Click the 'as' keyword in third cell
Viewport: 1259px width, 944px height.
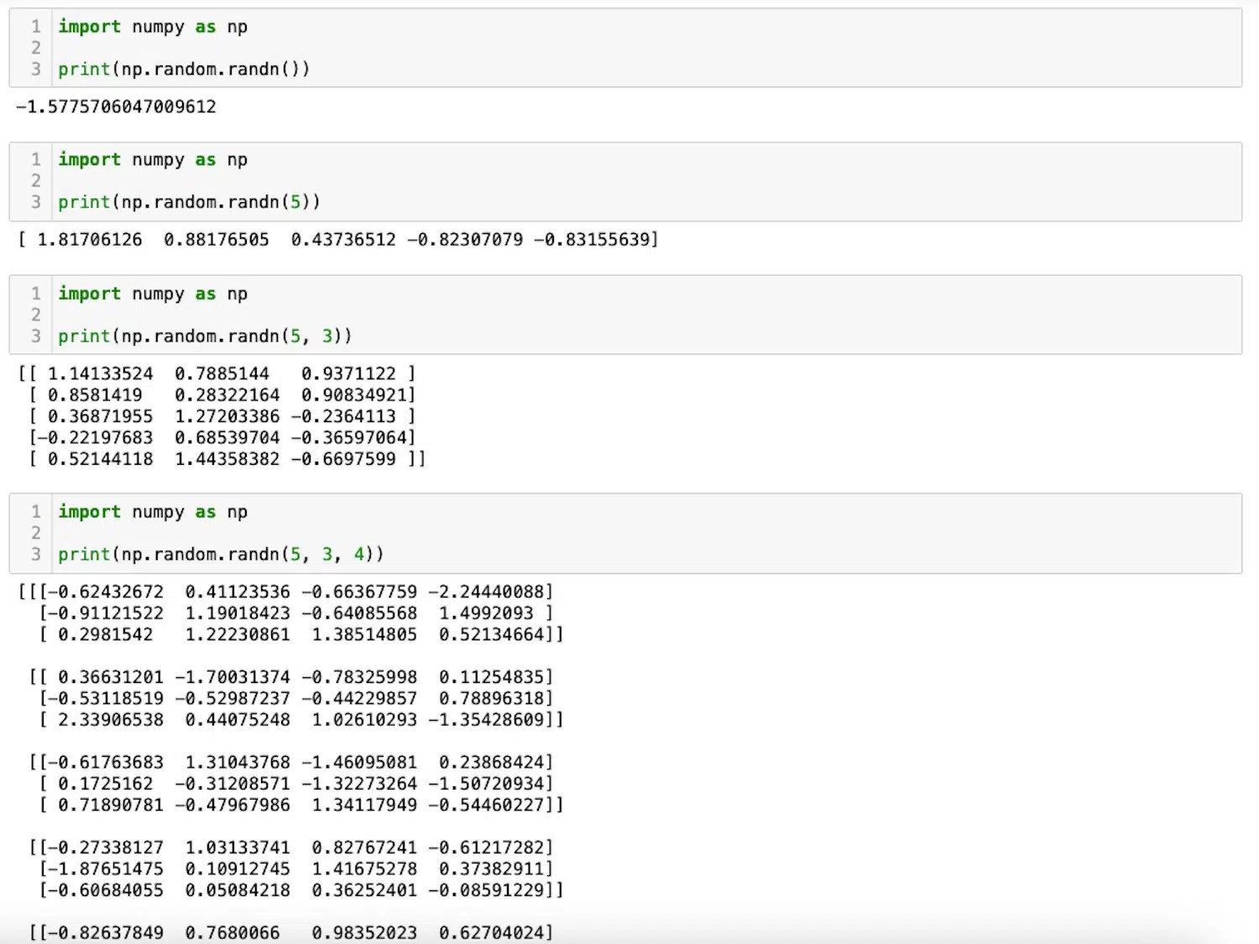pyautogui.click(x=205, y=293)
